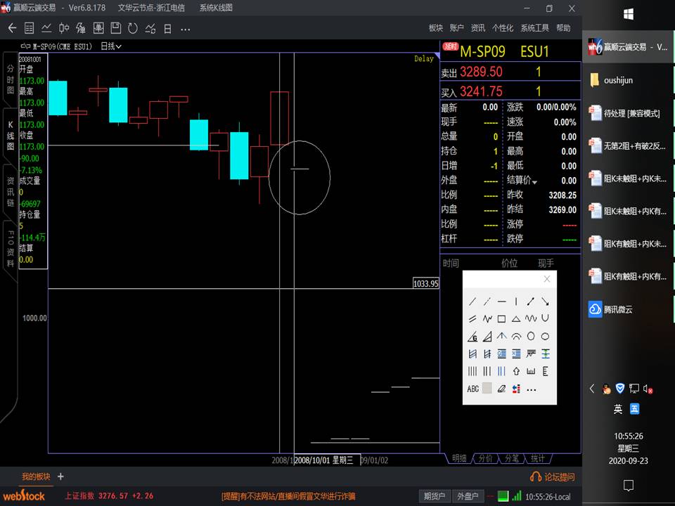Open the toolbar overflow three-dots menu
The image size is (675, 506).
[x=186, y=28]
